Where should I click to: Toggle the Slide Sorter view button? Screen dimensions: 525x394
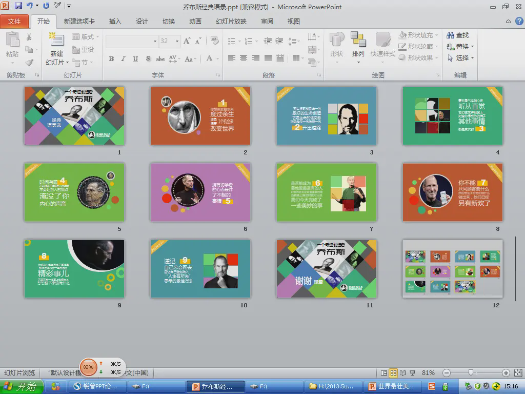click(x=393, y=373)
